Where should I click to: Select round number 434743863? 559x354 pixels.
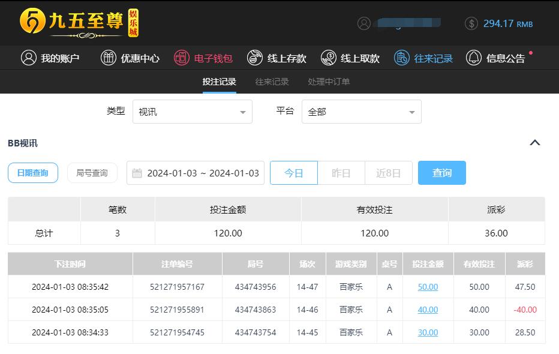(x=256, y=310)
